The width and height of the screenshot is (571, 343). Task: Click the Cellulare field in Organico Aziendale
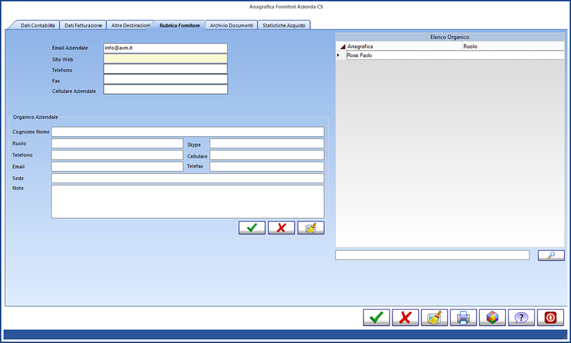click(266, 155)
